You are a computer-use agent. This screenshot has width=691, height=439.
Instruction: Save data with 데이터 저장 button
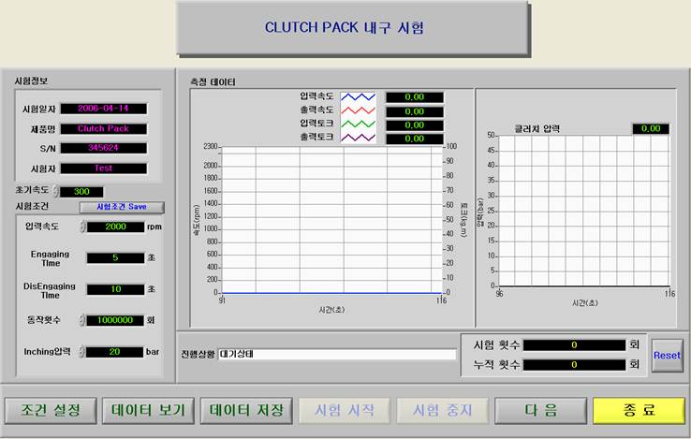246,410
